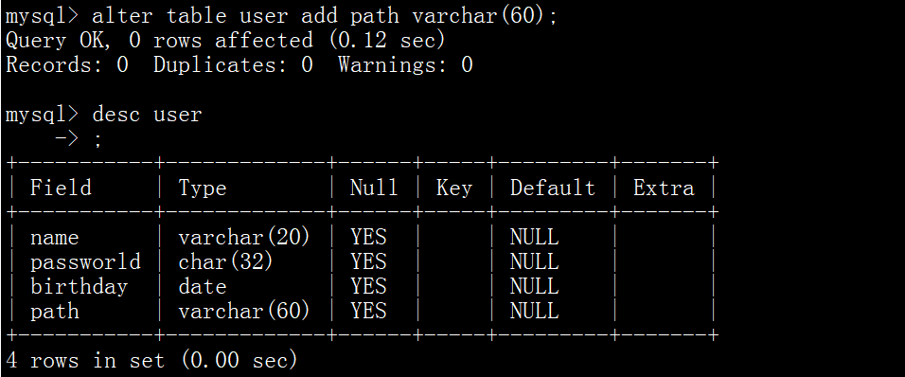This screenshot has width=905, height=377.
Task: Click the 'Duplicates: 0' text
Action: [233, 64]
